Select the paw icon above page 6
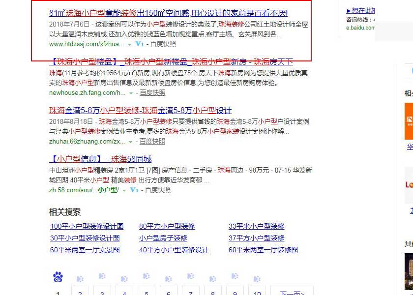Image resolution: width=413 pixels, height=295 pixels. click(169, 279)
